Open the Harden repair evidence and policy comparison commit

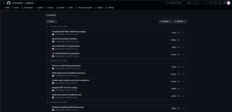(x=71, y=80)
